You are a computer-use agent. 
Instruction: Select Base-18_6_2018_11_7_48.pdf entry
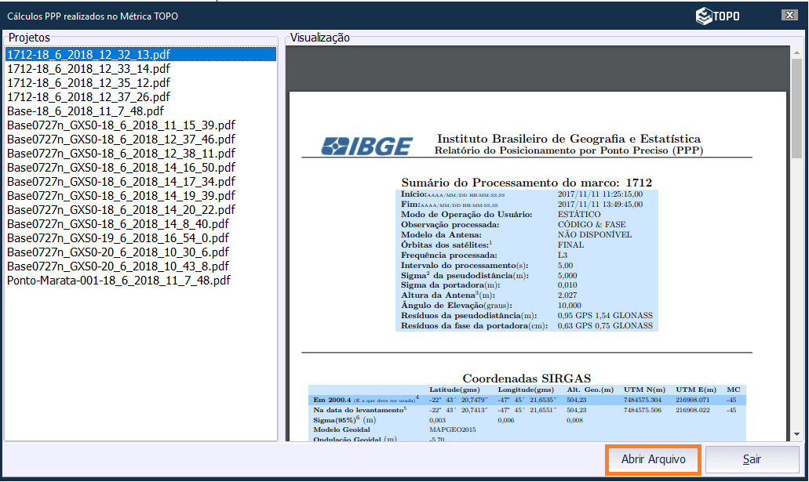(85, 111)
